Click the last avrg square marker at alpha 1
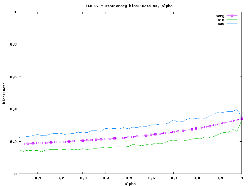The height and width of the screenshot is (186, 248). pos(241,118)
